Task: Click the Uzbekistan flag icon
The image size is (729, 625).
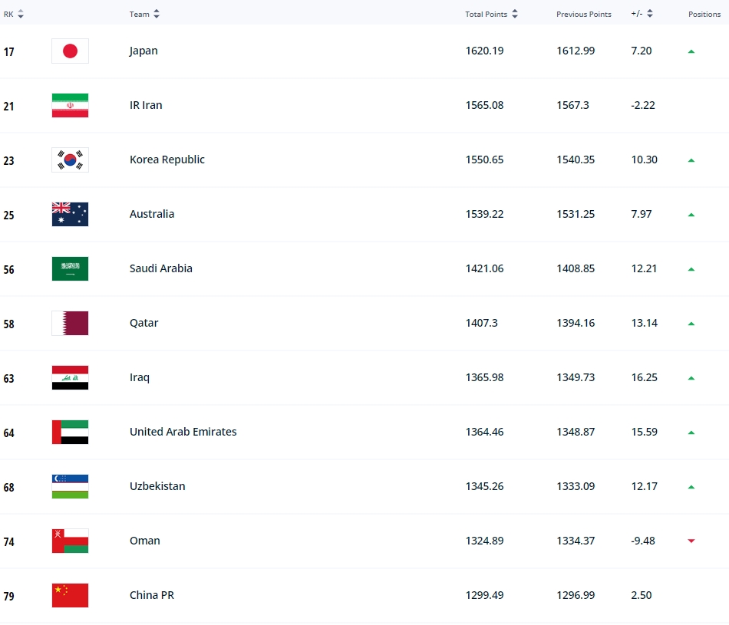Action: (70, 486)
